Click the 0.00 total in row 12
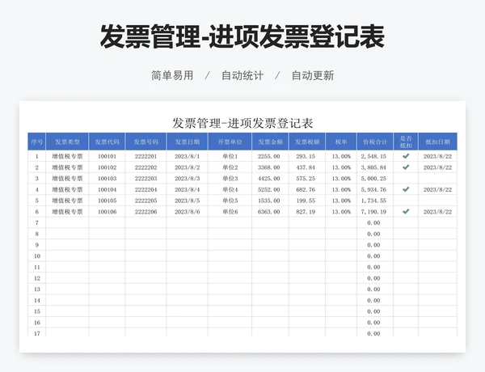Screen dimensions: 485x372 click(373, 278)
